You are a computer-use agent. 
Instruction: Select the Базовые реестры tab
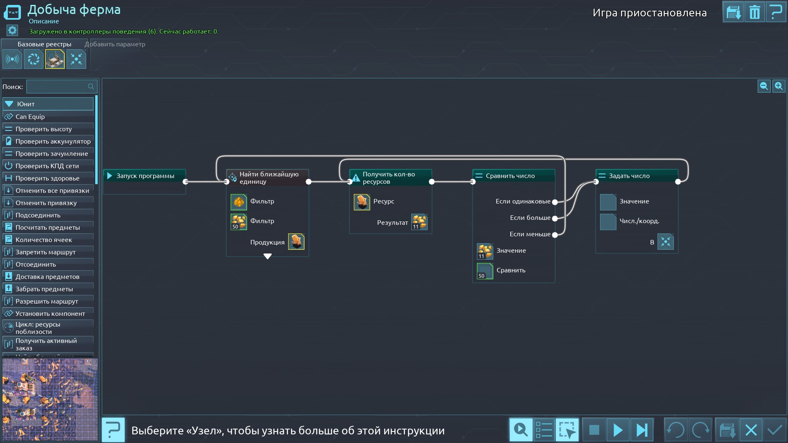tap(44, 44)
